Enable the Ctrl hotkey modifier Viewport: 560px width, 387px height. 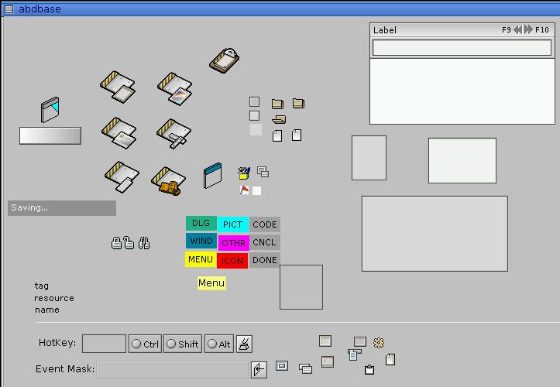point(145,344)
